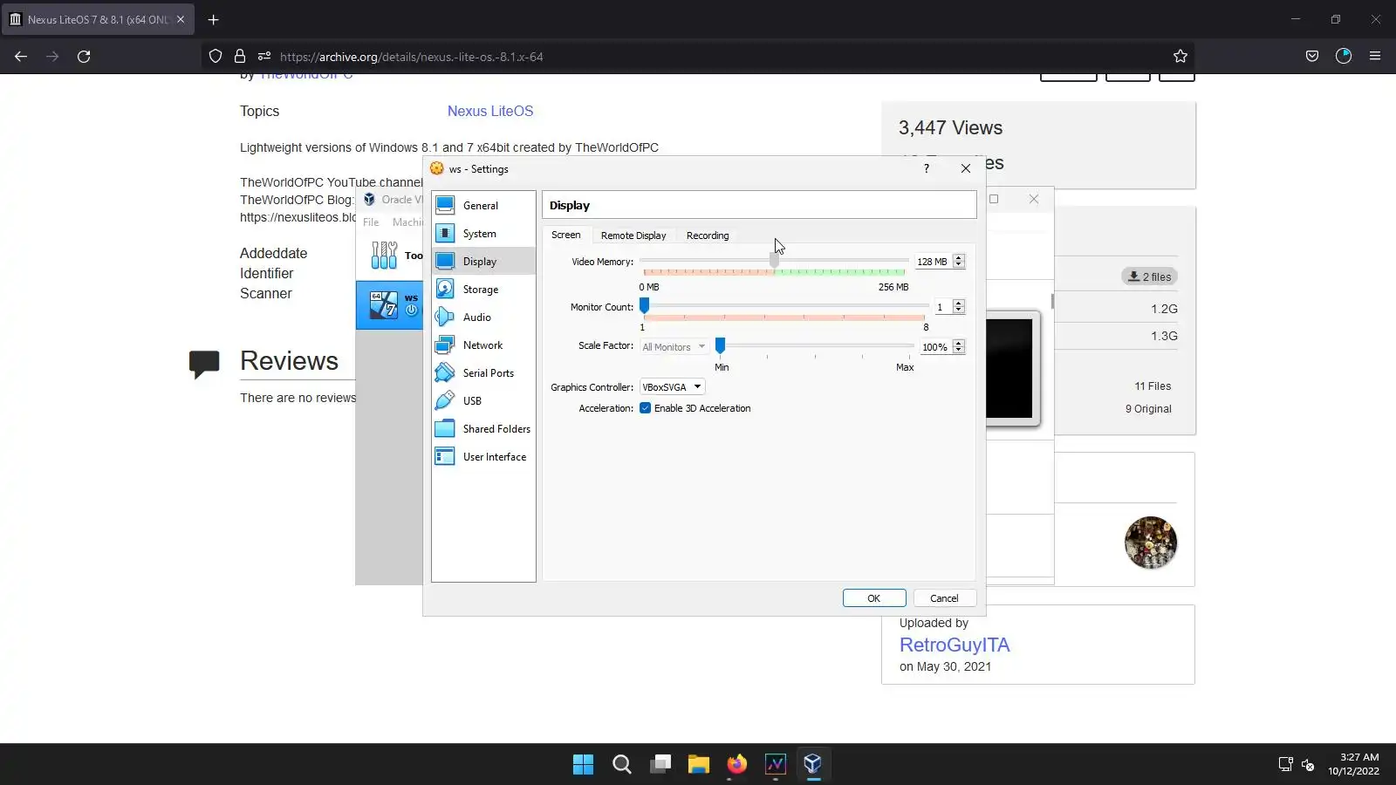
Task: Open the USB settings icon
Action: 445,400
